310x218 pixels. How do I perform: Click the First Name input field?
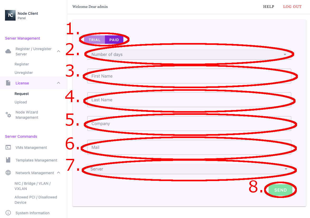189,76
